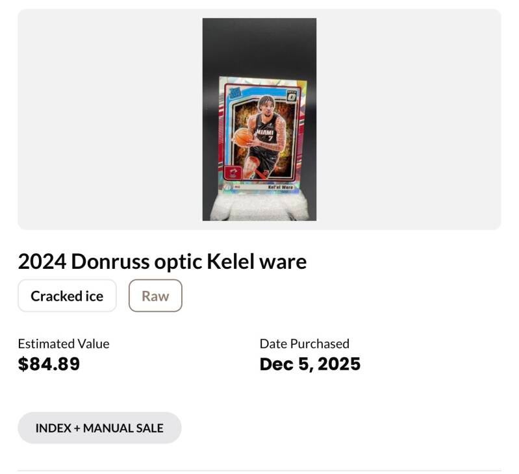
Task: Open the Kel'el Ware card photo
Action: click(x=260, y=120)
